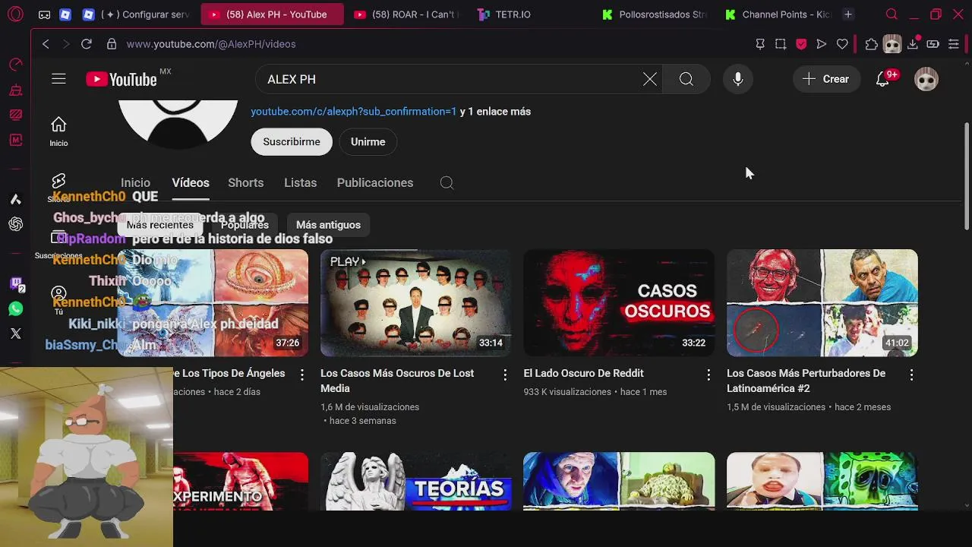The height and width of the screenshot is (547, 972).
Task: Filter videos by Populares
Action: click(245, 225)
